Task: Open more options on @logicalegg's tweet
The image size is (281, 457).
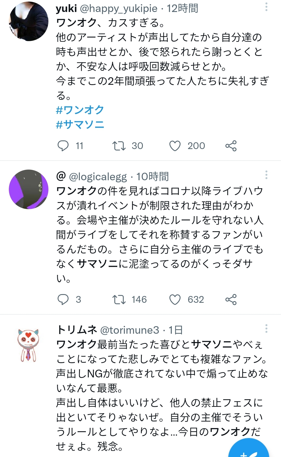Action: (x=266, y=175)
